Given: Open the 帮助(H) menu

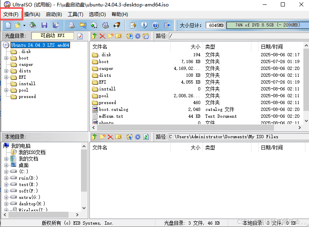Looking at the screenshot, I should [120, 14].
